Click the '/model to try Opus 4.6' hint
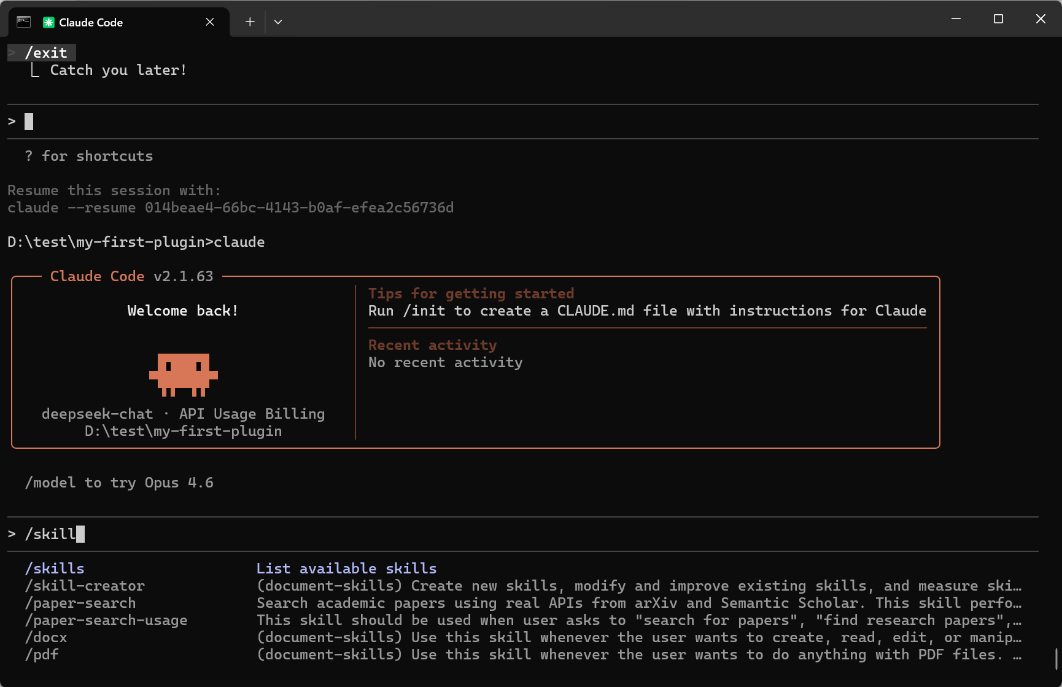Image resolution: width=1062 pixels, height=687 pixels. tap(119, 483)
